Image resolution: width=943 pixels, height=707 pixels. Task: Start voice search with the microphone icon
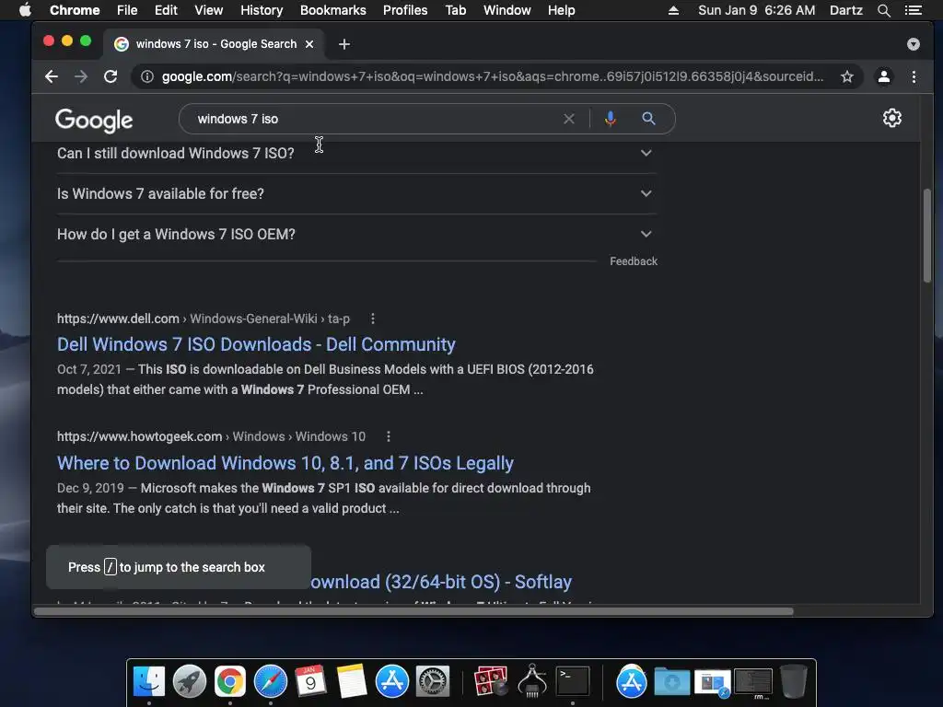tap(610, 119)
